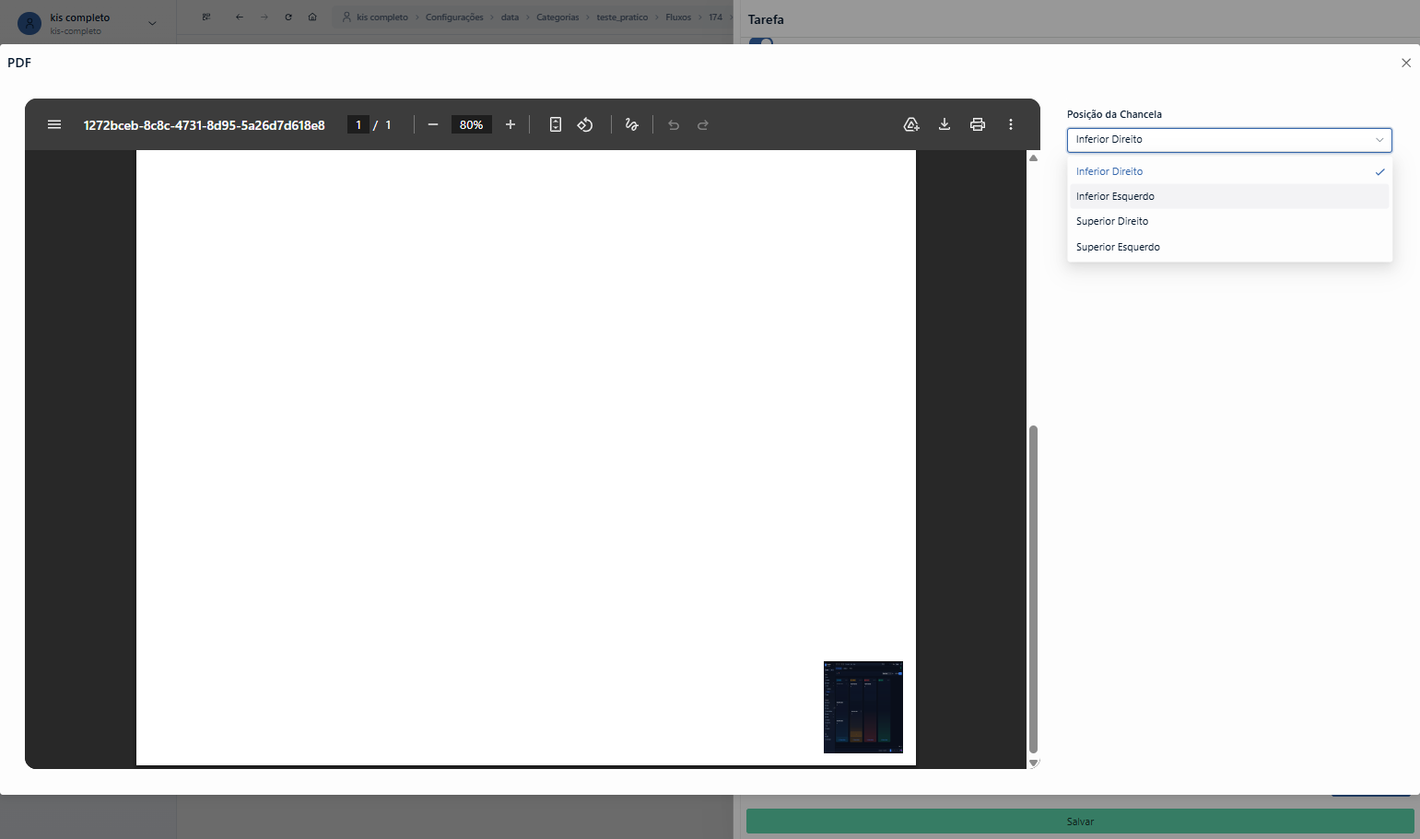Click the PDF scrollbar up arrow

click(1033, 158)
